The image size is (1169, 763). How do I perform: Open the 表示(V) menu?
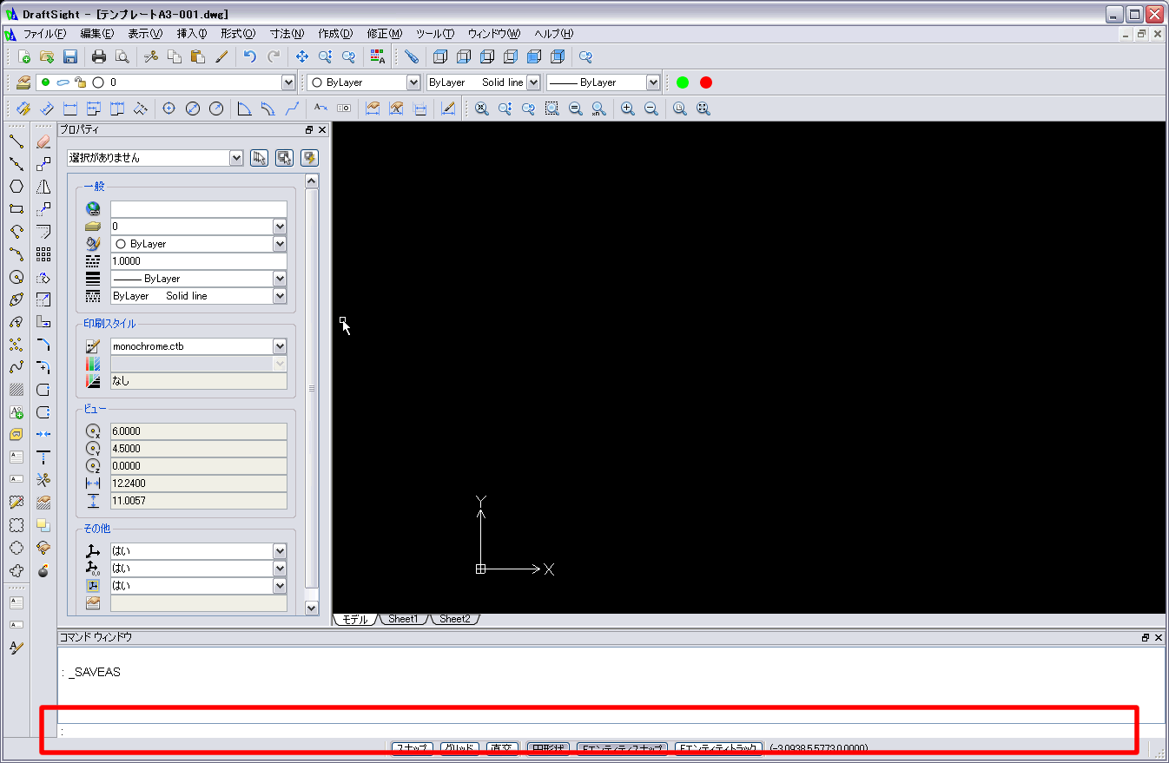[x=145, y=34]
